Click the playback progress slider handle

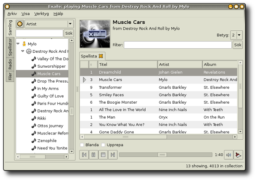pos(162,155)
